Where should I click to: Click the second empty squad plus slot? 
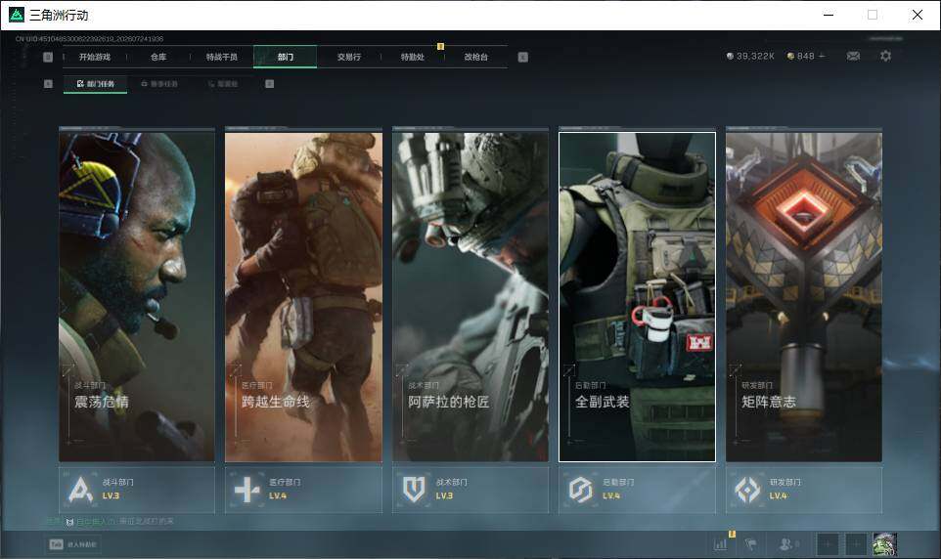coord(856,544)
